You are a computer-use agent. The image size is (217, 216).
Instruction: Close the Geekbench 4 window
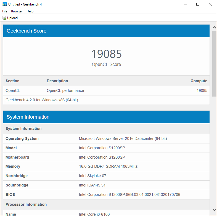[210, 4]
